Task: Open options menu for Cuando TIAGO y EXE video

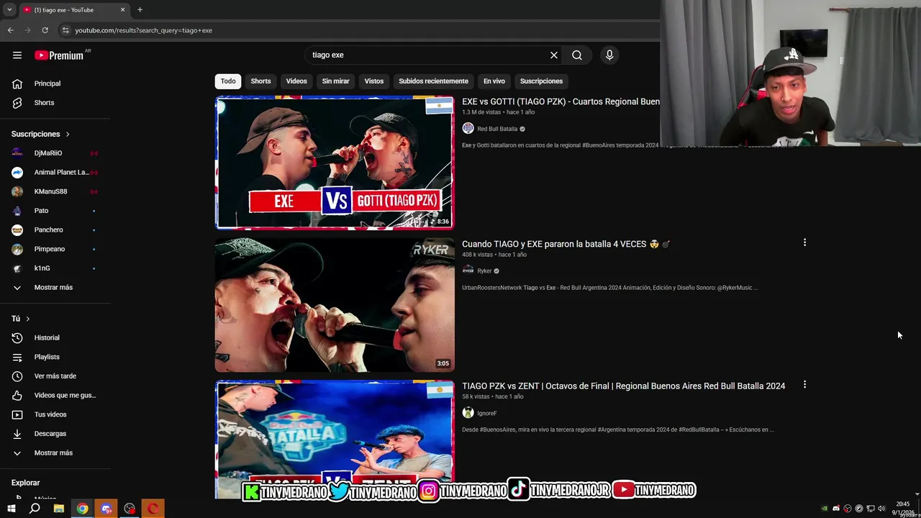Action: 804,243
